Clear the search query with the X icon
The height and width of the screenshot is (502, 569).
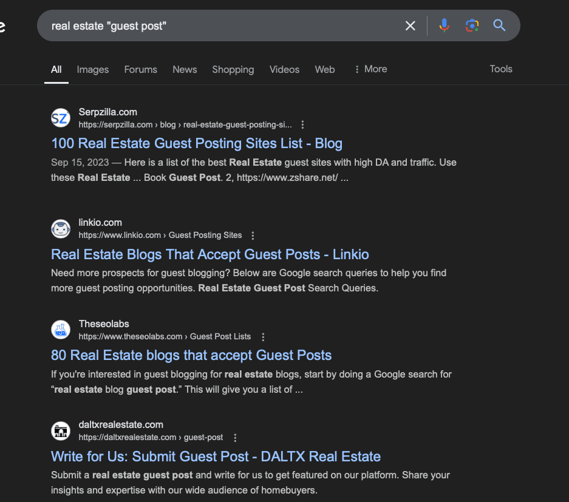[x=411, y=25]
